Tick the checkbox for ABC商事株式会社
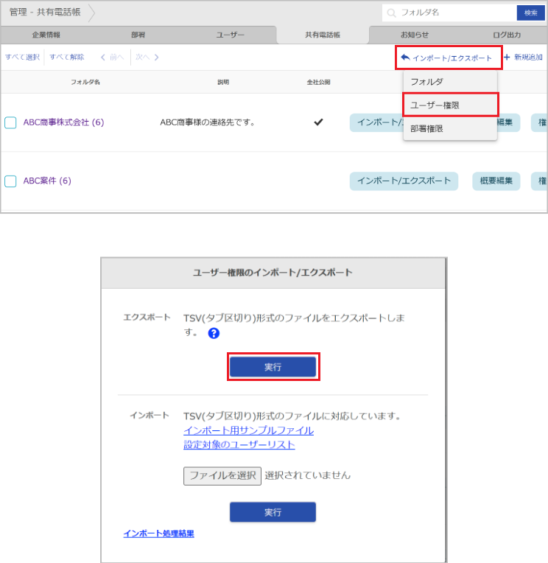The width and height of the screenshot is (548, 563). pos(10,122)
